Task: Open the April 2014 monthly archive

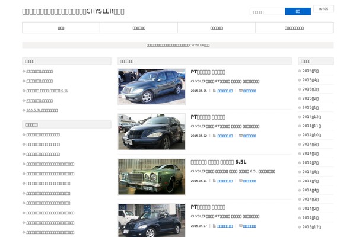Action: 310,190
